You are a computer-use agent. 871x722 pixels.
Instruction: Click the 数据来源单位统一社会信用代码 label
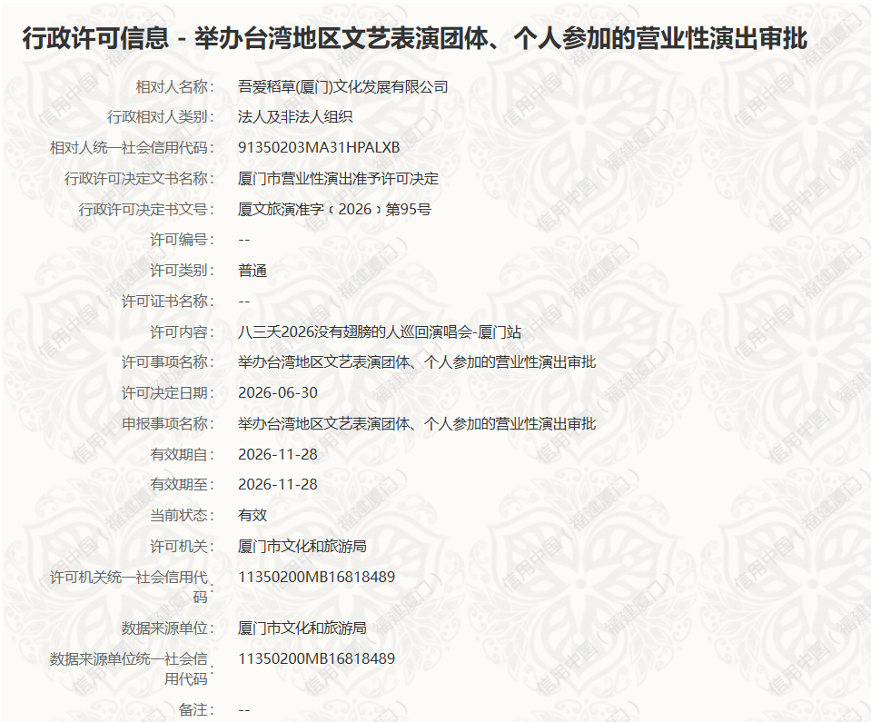pos(132,668)
